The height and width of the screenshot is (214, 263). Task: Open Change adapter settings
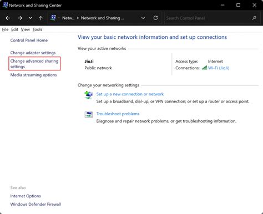pos(33,53)
